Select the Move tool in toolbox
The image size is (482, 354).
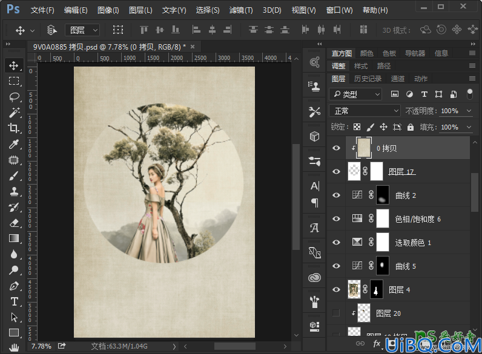(13, 65)
